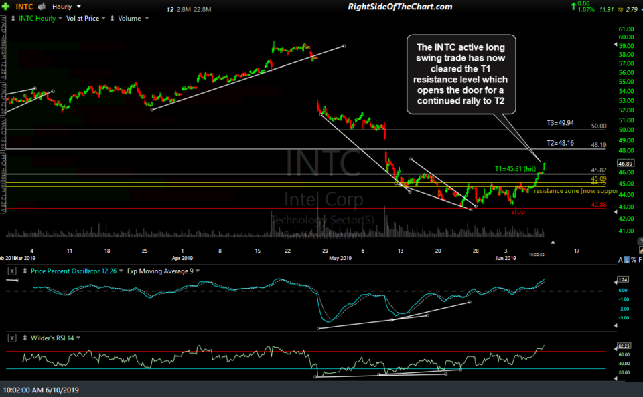Select the F scale icon near the price axis

click(640, 259)
